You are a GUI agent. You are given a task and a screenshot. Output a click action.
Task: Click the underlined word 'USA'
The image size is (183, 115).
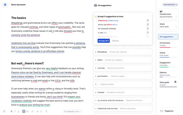pos(72,80)
